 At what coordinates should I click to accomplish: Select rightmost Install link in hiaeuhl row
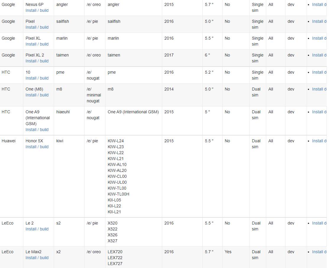[x=319, y=112]
